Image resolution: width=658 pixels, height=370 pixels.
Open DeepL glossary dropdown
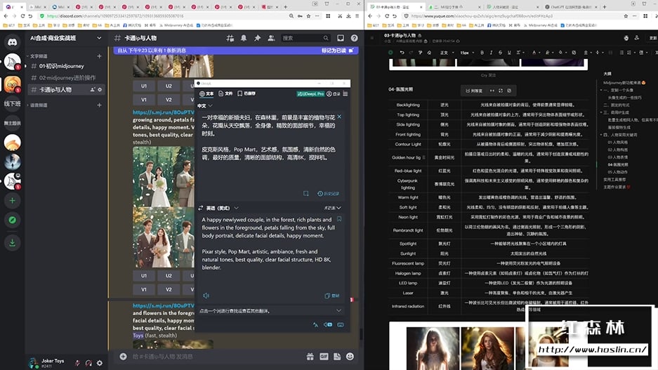pyautogui.click(x=332, y=208)
